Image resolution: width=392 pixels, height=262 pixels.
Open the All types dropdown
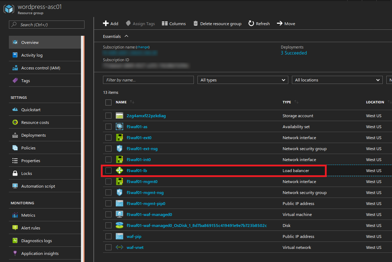tap(243, 80)
